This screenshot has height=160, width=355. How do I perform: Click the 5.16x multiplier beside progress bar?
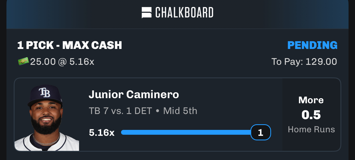[102, 133]
